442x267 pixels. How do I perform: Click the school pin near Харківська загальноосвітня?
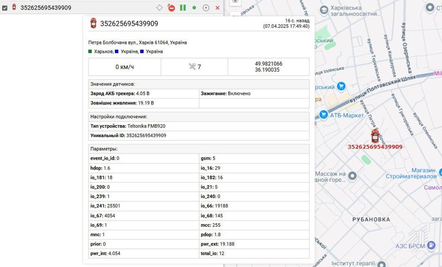click(324, 9)
